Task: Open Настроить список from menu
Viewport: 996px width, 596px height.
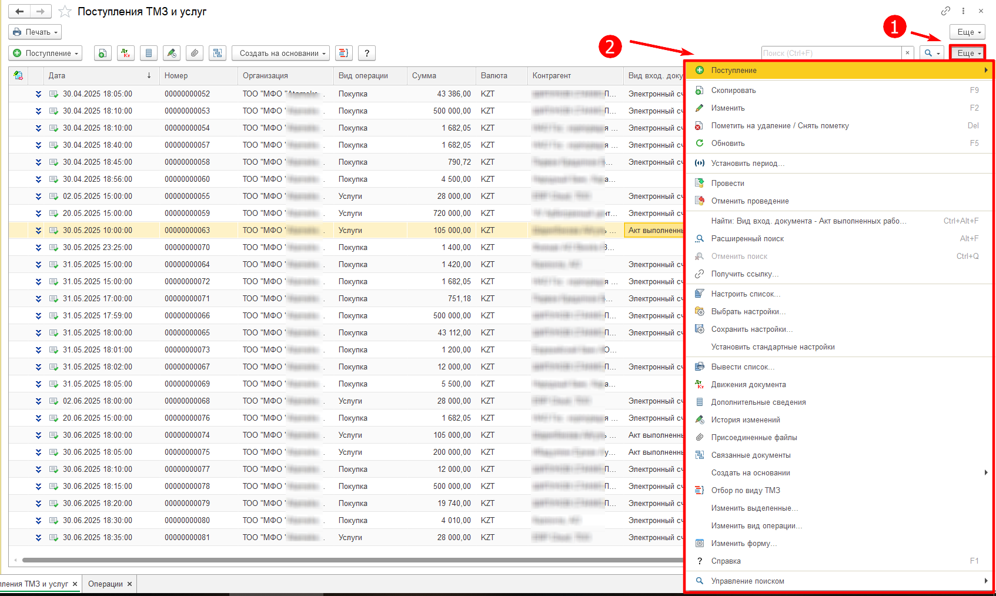Action: 840,294
